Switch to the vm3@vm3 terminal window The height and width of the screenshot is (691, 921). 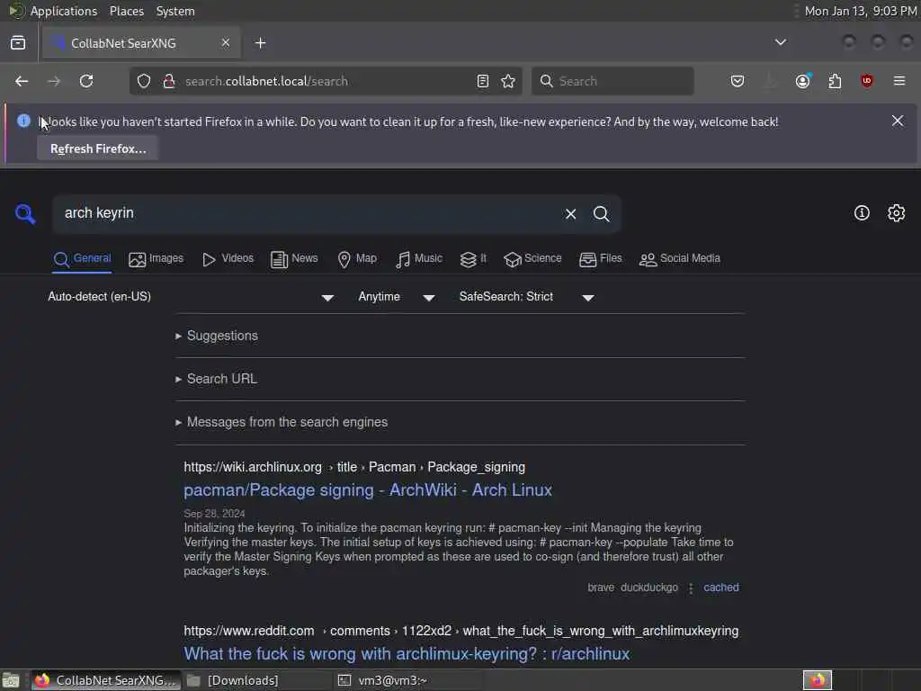click(x=408, y=680)
